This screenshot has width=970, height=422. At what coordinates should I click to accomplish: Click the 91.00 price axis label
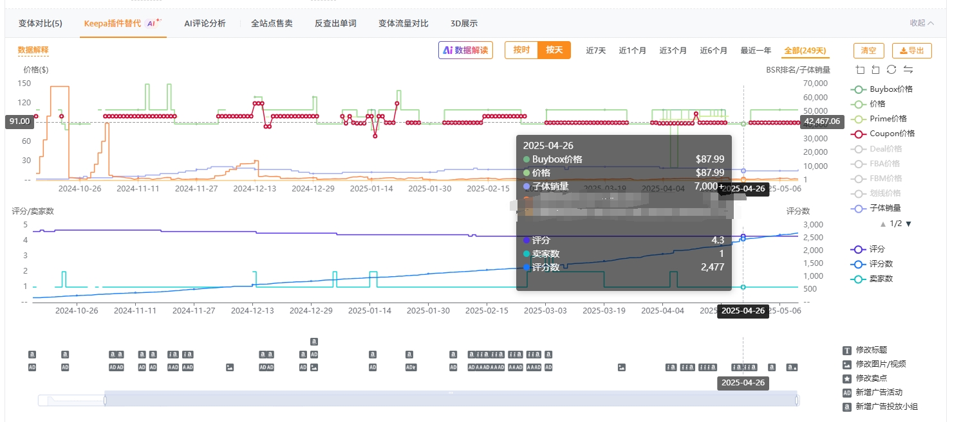coord(19,121)
